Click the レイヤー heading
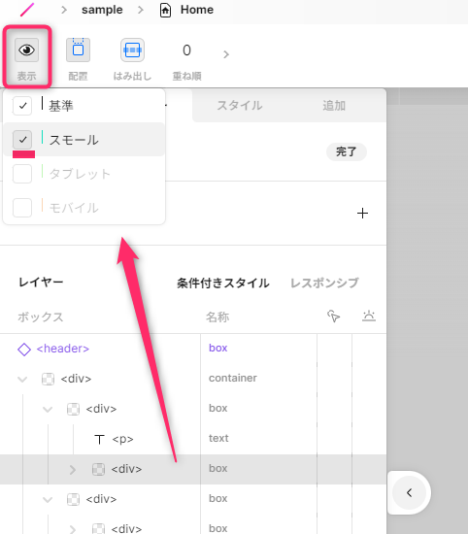Image resolution: width=468 pixels, height=534 pixels. pyautogui.click(x=41, y=283)
